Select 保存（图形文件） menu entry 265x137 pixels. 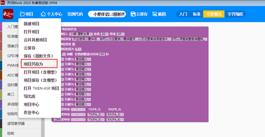coord(38,56)
